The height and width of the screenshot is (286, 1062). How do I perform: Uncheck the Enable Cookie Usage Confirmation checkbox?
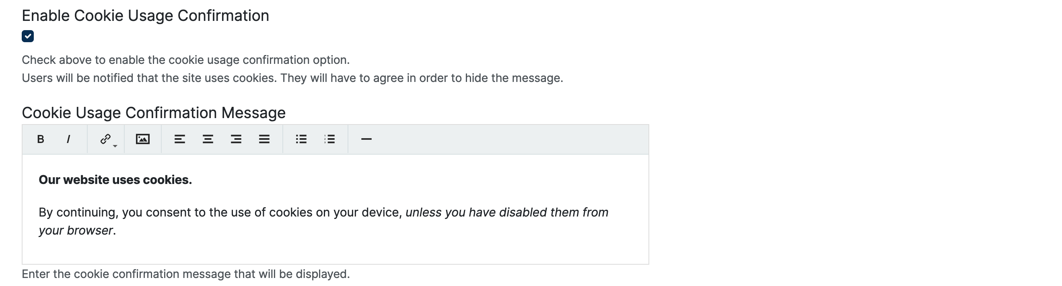point(28,36)
